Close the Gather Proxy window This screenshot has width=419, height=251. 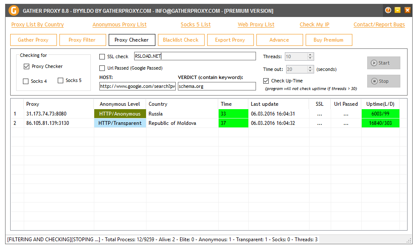tap(407, 10)
